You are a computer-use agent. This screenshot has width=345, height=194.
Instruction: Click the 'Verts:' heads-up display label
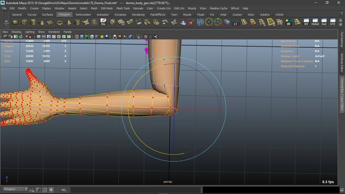click(9, 41)
